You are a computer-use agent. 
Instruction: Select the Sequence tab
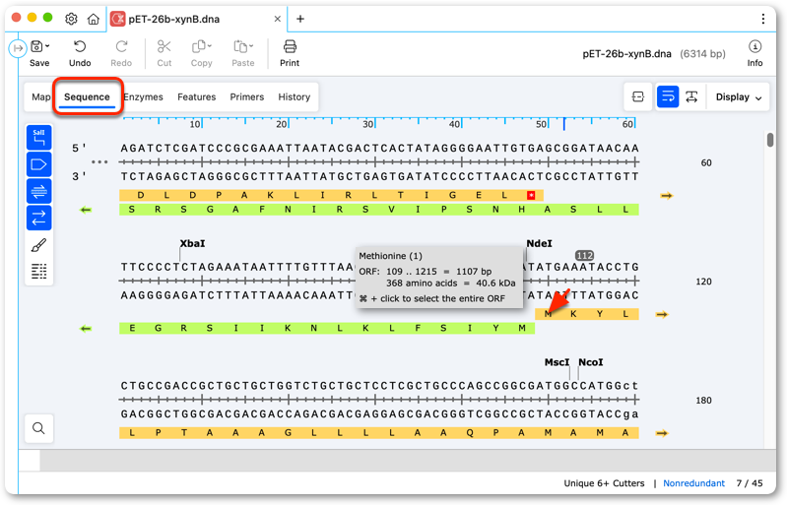(87, 96)
